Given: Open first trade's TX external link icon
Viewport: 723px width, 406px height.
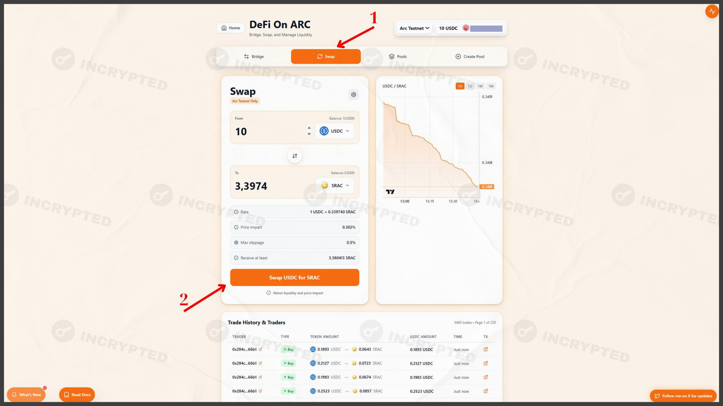Looking at the screenshot, I should (x=486, y=349).
